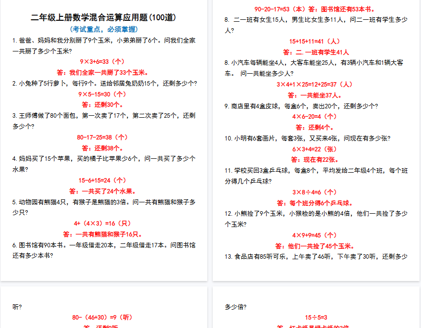
Task: Click the red equation 15+15+11=41（人）
Action: click(x=316, y=41)
